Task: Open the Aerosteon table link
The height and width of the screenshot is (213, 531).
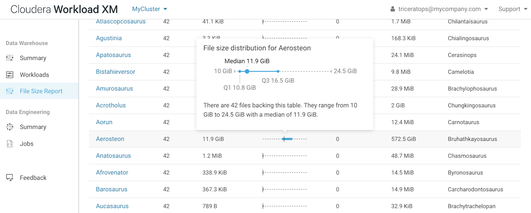Action: [x=110, y=139]
